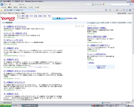134x107 pixels.
Task: Click the 画像 search category link
Action: [23, 16]
